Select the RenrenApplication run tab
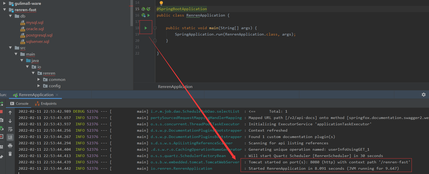429x174 pixels. tap(36, 95)
